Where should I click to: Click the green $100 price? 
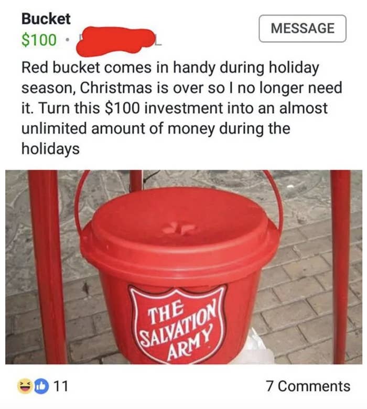(x=39, y=40)
